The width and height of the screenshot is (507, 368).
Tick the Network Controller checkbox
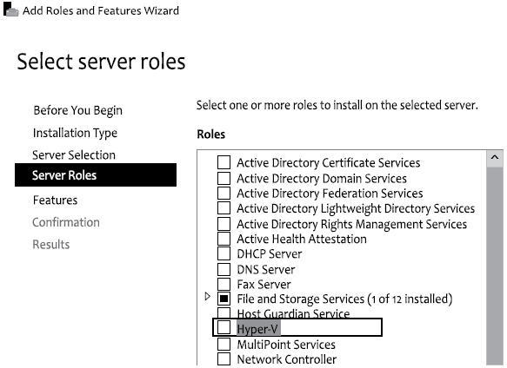coord(223,359)
